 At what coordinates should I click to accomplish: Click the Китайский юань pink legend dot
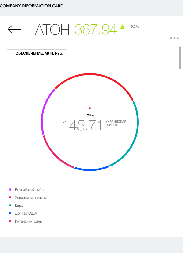click(x=10, y=221)
